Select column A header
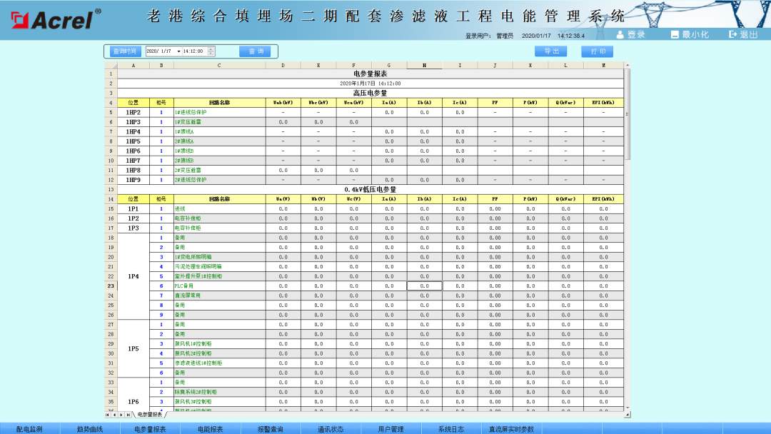The height and width of the screenshot is (434, 771). pos(133,66)
